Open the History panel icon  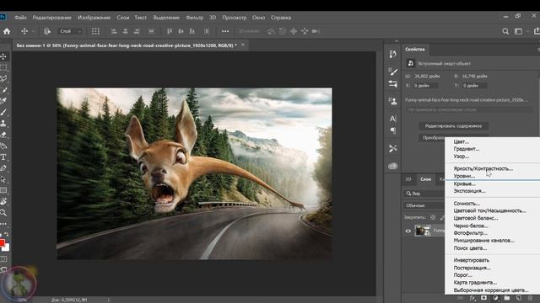pyautogui.click(x=392, y=54)
